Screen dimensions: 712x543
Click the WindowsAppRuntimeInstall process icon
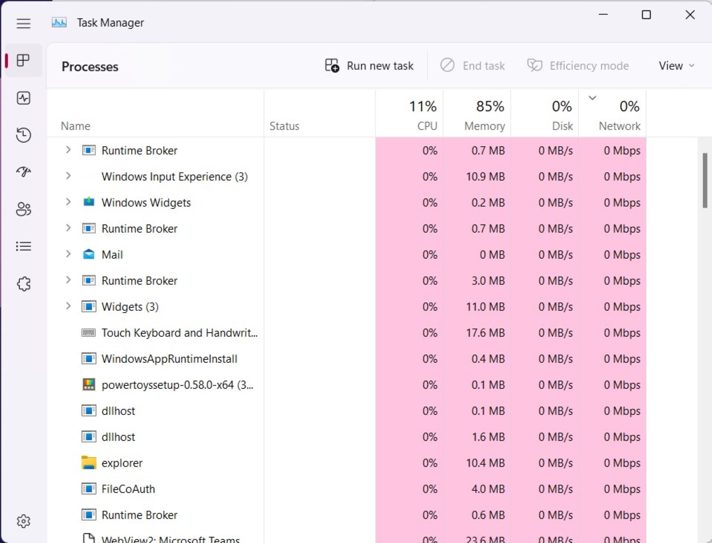(x=89, y=358)
